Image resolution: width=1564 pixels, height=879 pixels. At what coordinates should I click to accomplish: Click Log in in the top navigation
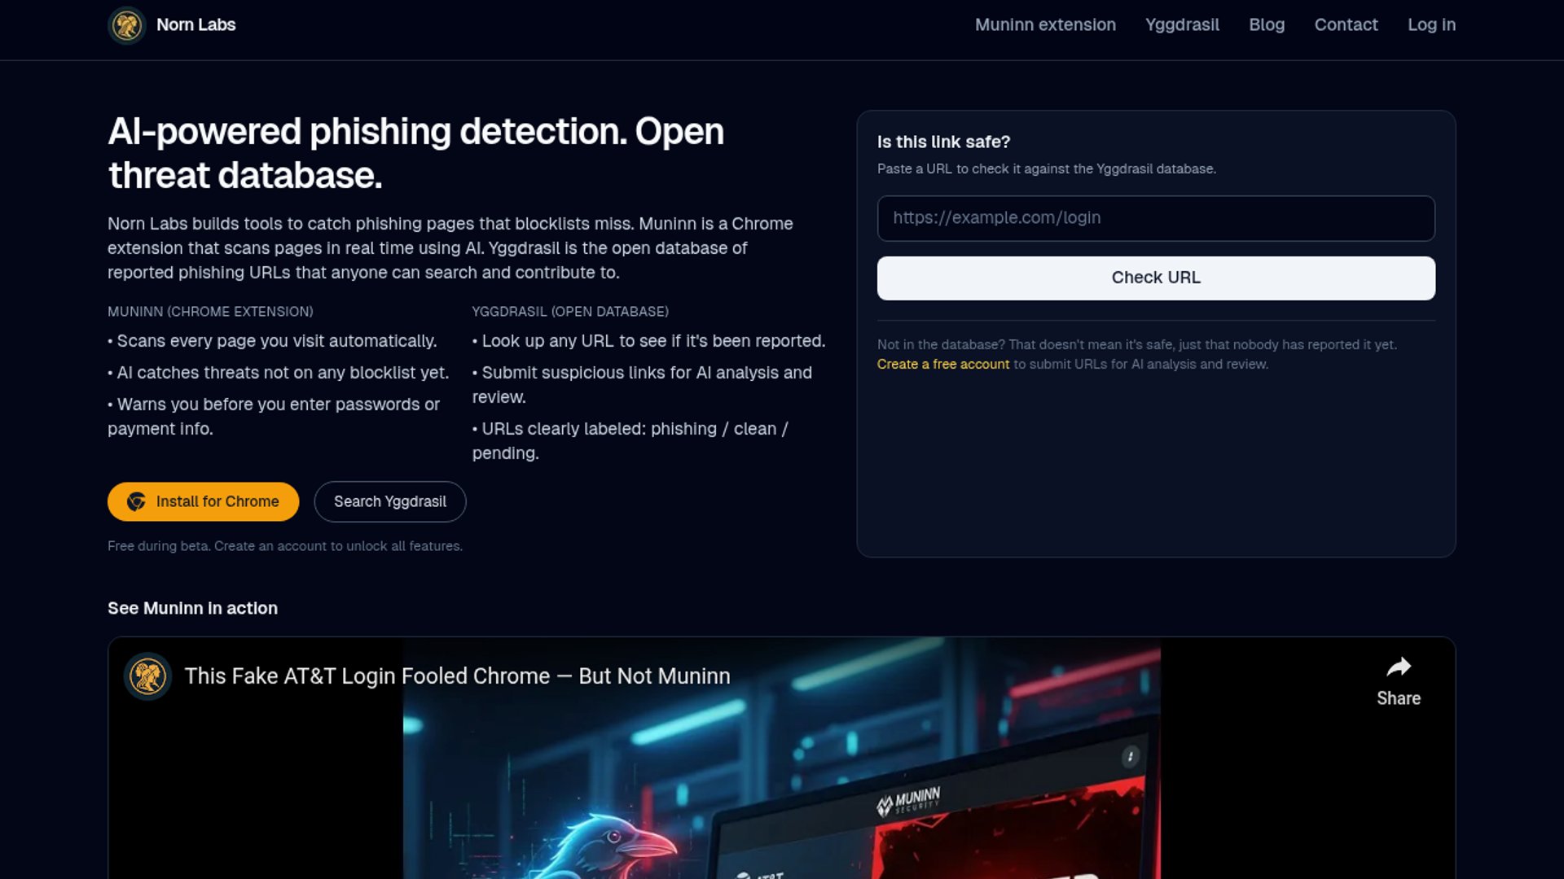pos(1431,25)
